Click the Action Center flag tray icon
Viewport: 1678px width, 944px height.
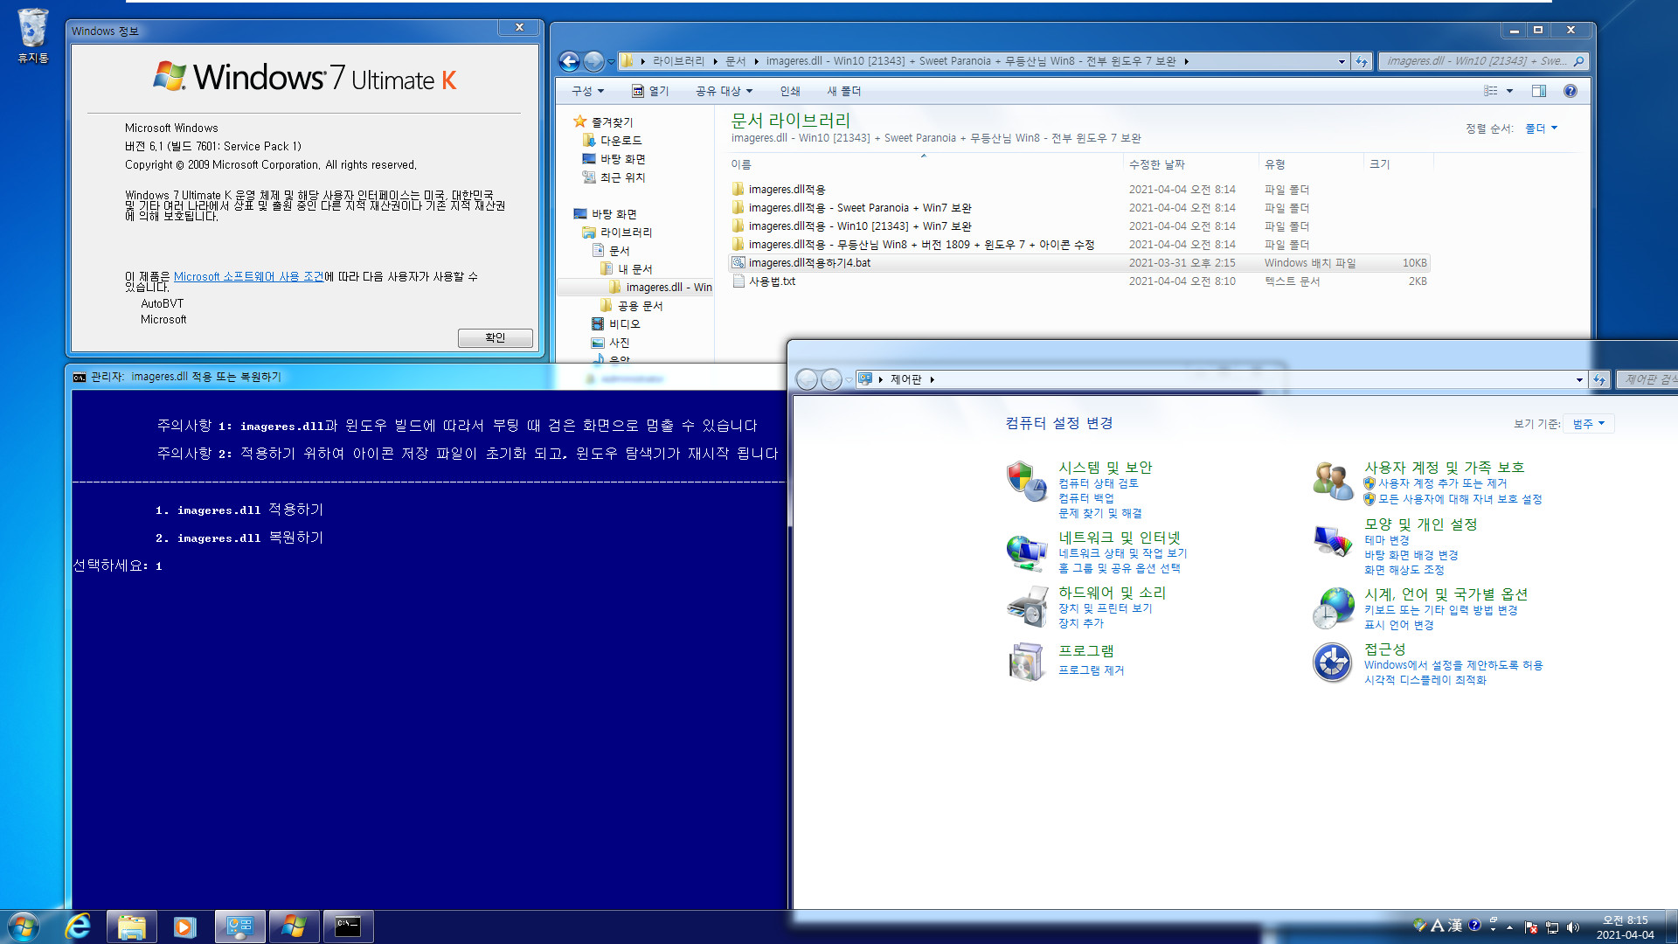coord(1531,927)
